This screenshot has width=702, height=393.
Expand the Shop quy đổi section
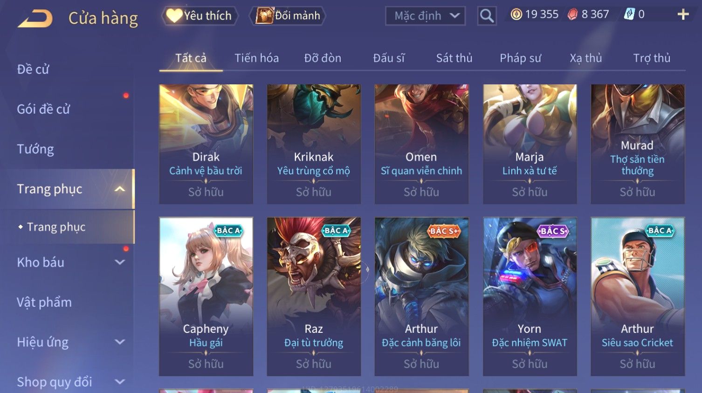point(120,382)
